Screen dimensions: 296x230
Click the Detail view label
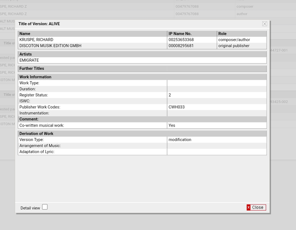[x=30, y=208]
